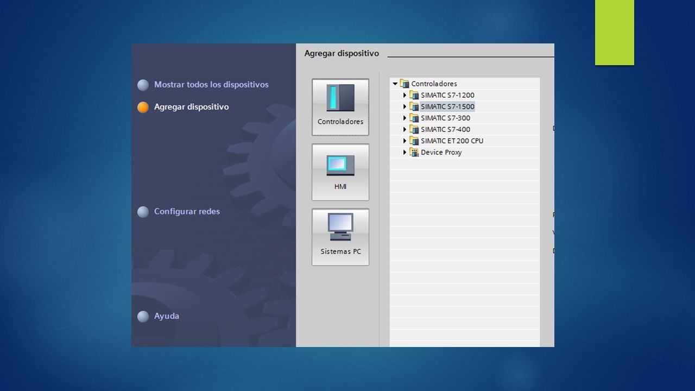Select the Controladores device category button

(340, 107)
